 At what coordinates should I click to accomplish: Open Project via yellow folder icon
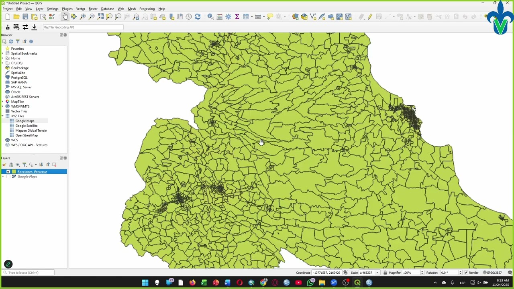pos(16,16)
